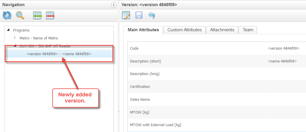Expand the Metro tree node

15,38
